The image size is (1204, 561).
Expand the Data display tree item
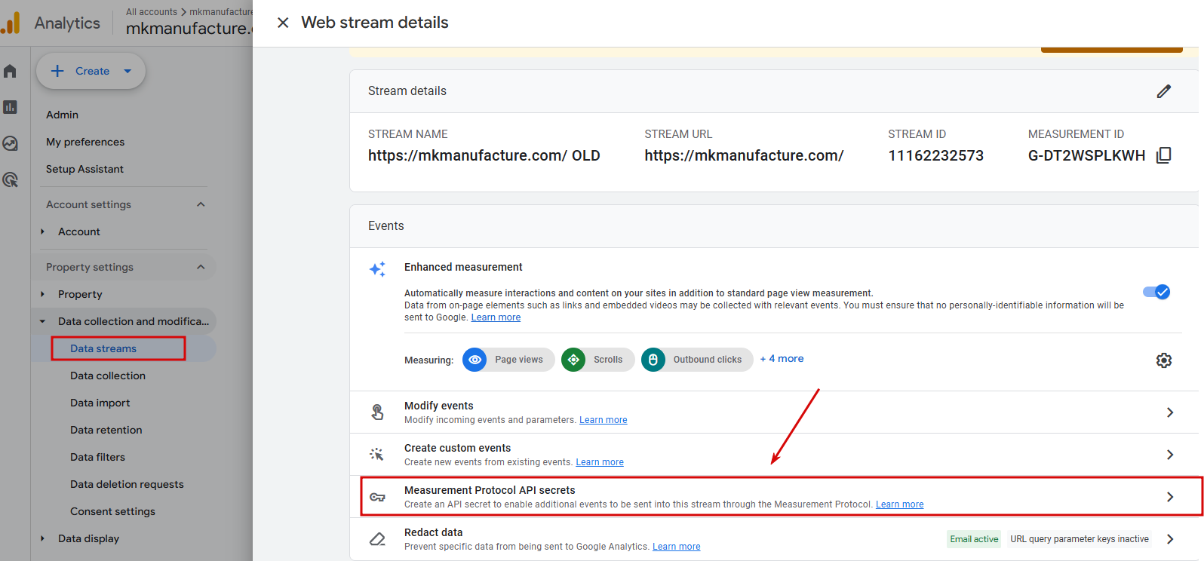(43, 538)
